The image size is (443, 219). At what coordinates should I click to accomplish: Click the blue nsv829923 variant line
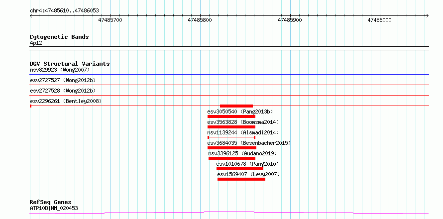tap(229, 74)
